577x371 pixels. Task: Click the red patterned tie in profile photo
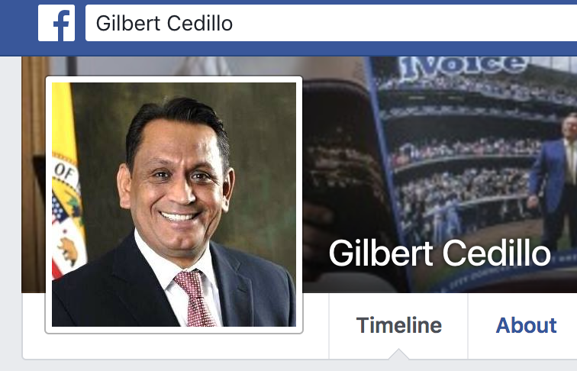[x=194, y=299]
